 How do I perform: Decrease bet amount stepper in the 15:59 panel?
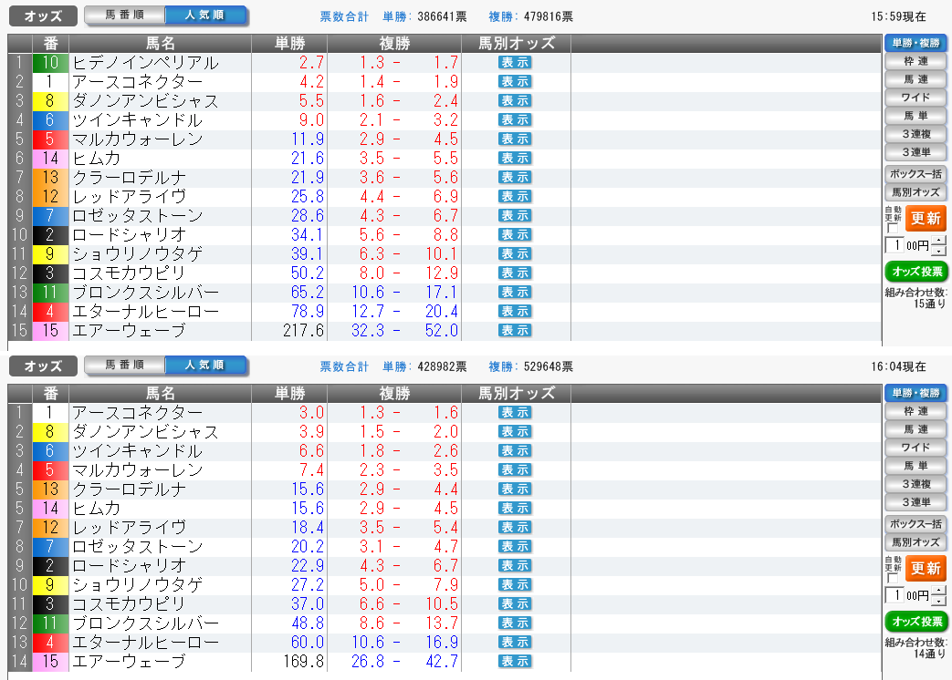coord(939,251)
